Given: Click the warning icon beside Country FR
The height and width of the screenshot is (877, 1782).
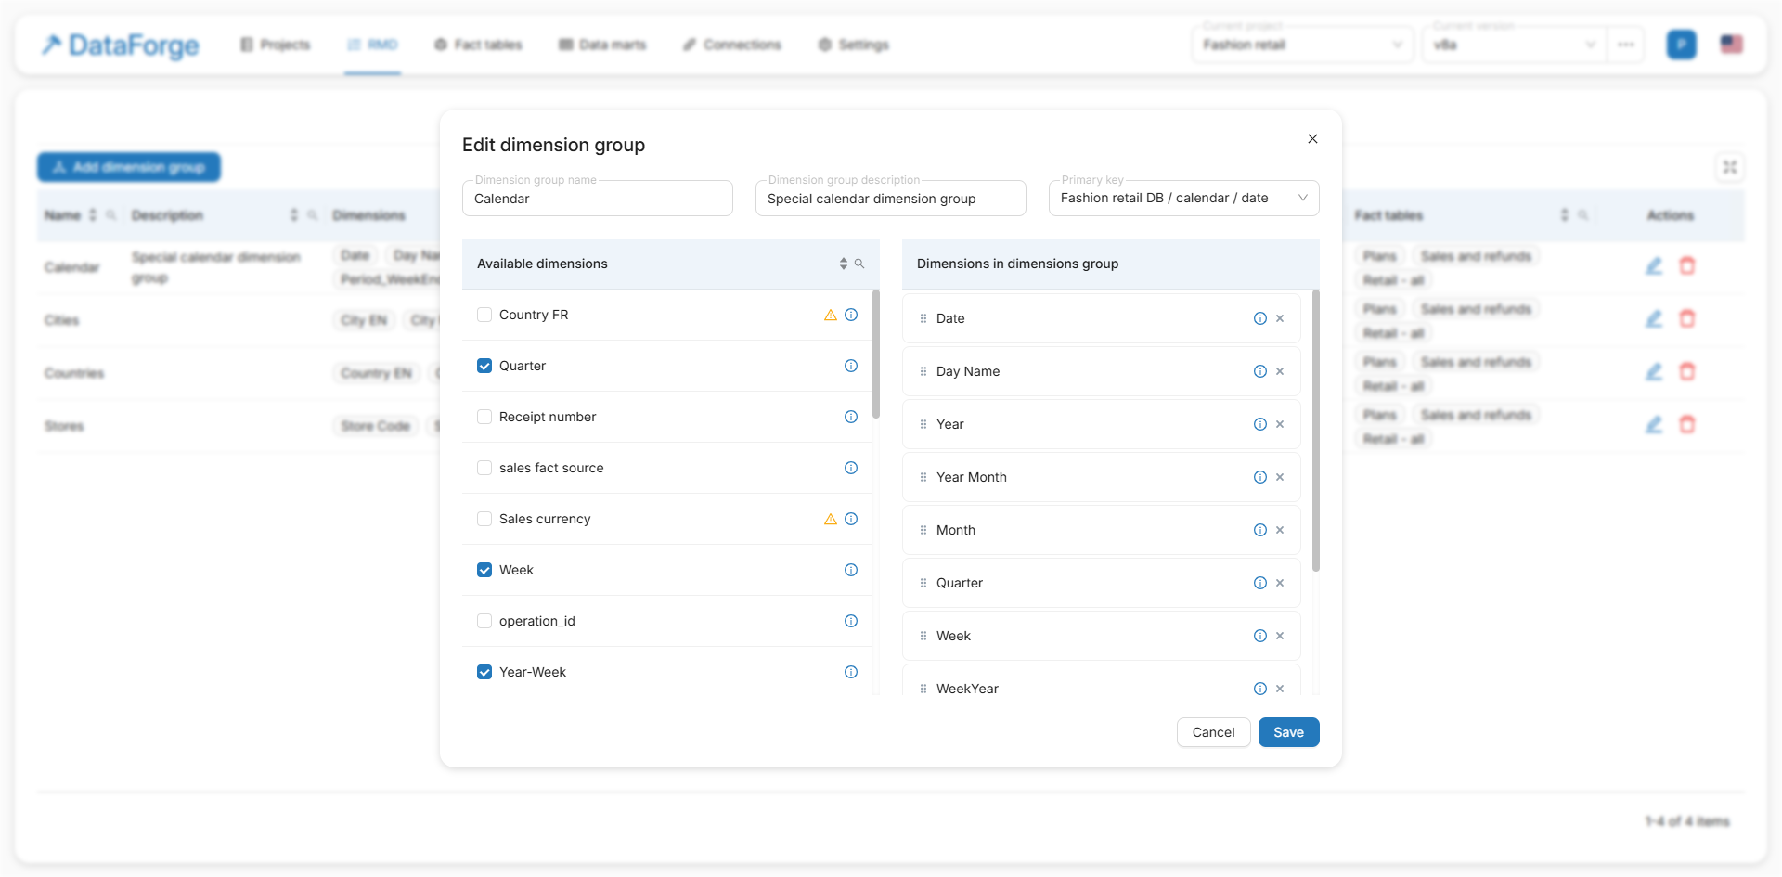Looking at the screenshot, I should tap(830, 315).
